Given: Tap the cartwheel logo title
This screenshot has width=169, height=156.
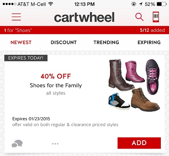Looking at the screenshot, I should point(84,17).
